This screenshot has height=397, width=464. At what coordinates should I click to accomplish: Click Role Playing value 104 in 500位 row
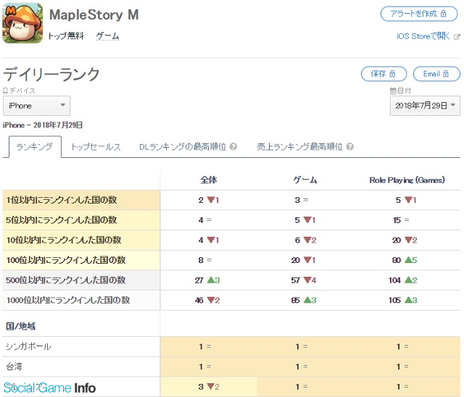coord(394,280)
